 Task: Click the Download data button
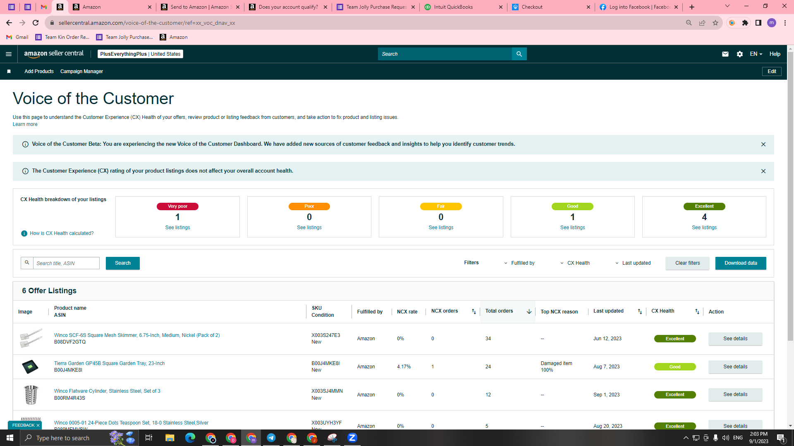tap(741, 263)
